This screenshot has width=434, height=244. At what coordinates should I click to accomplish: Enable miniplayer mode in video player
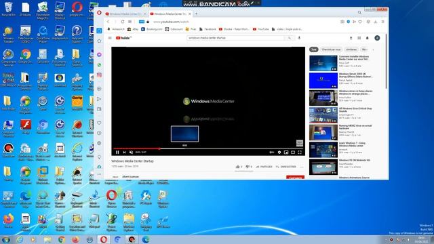point(286,152)
